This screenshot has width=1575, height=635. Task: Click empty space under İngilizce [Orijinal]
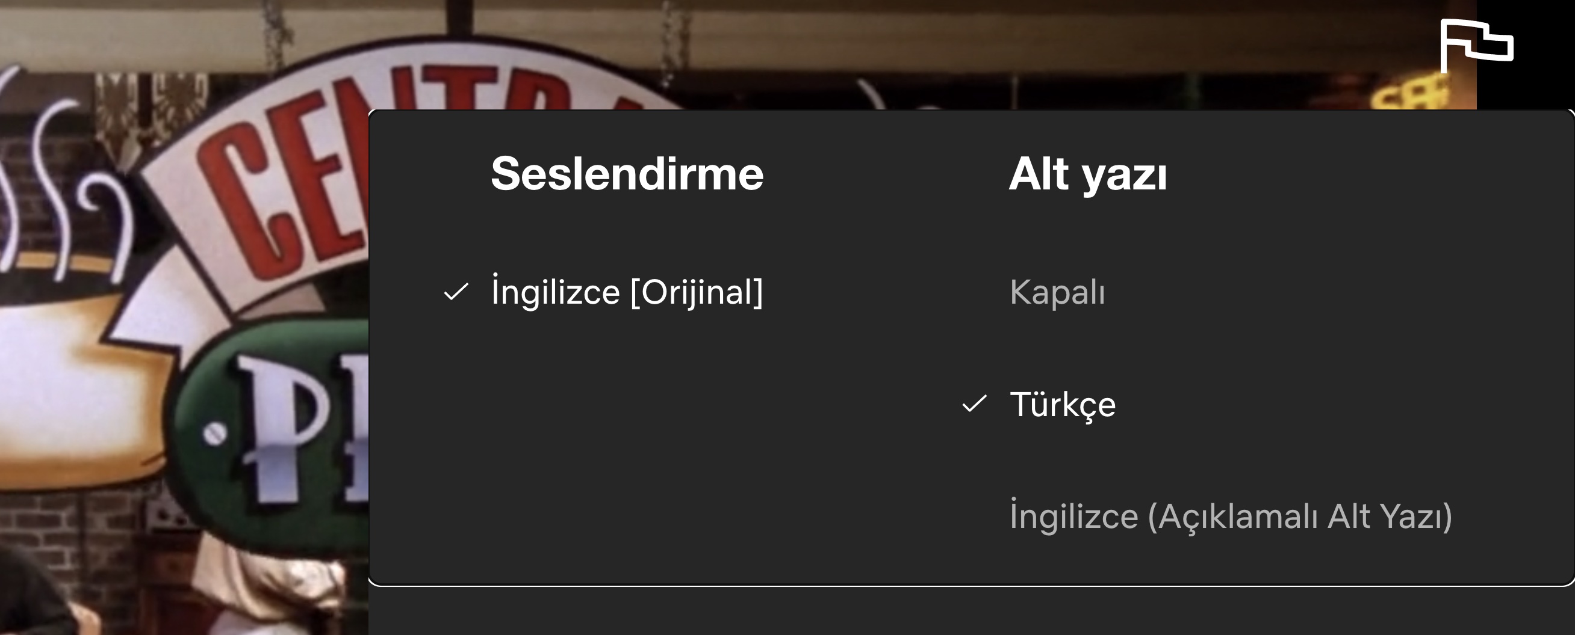[627, 440]
